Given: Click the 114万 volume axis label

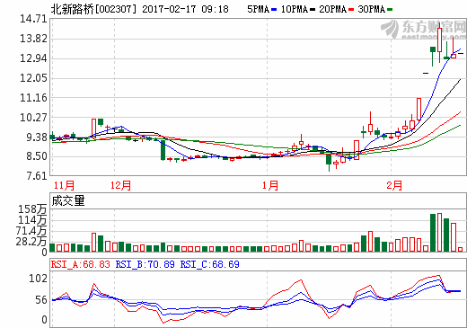Looking at the screenshot, I should point(32,220).
